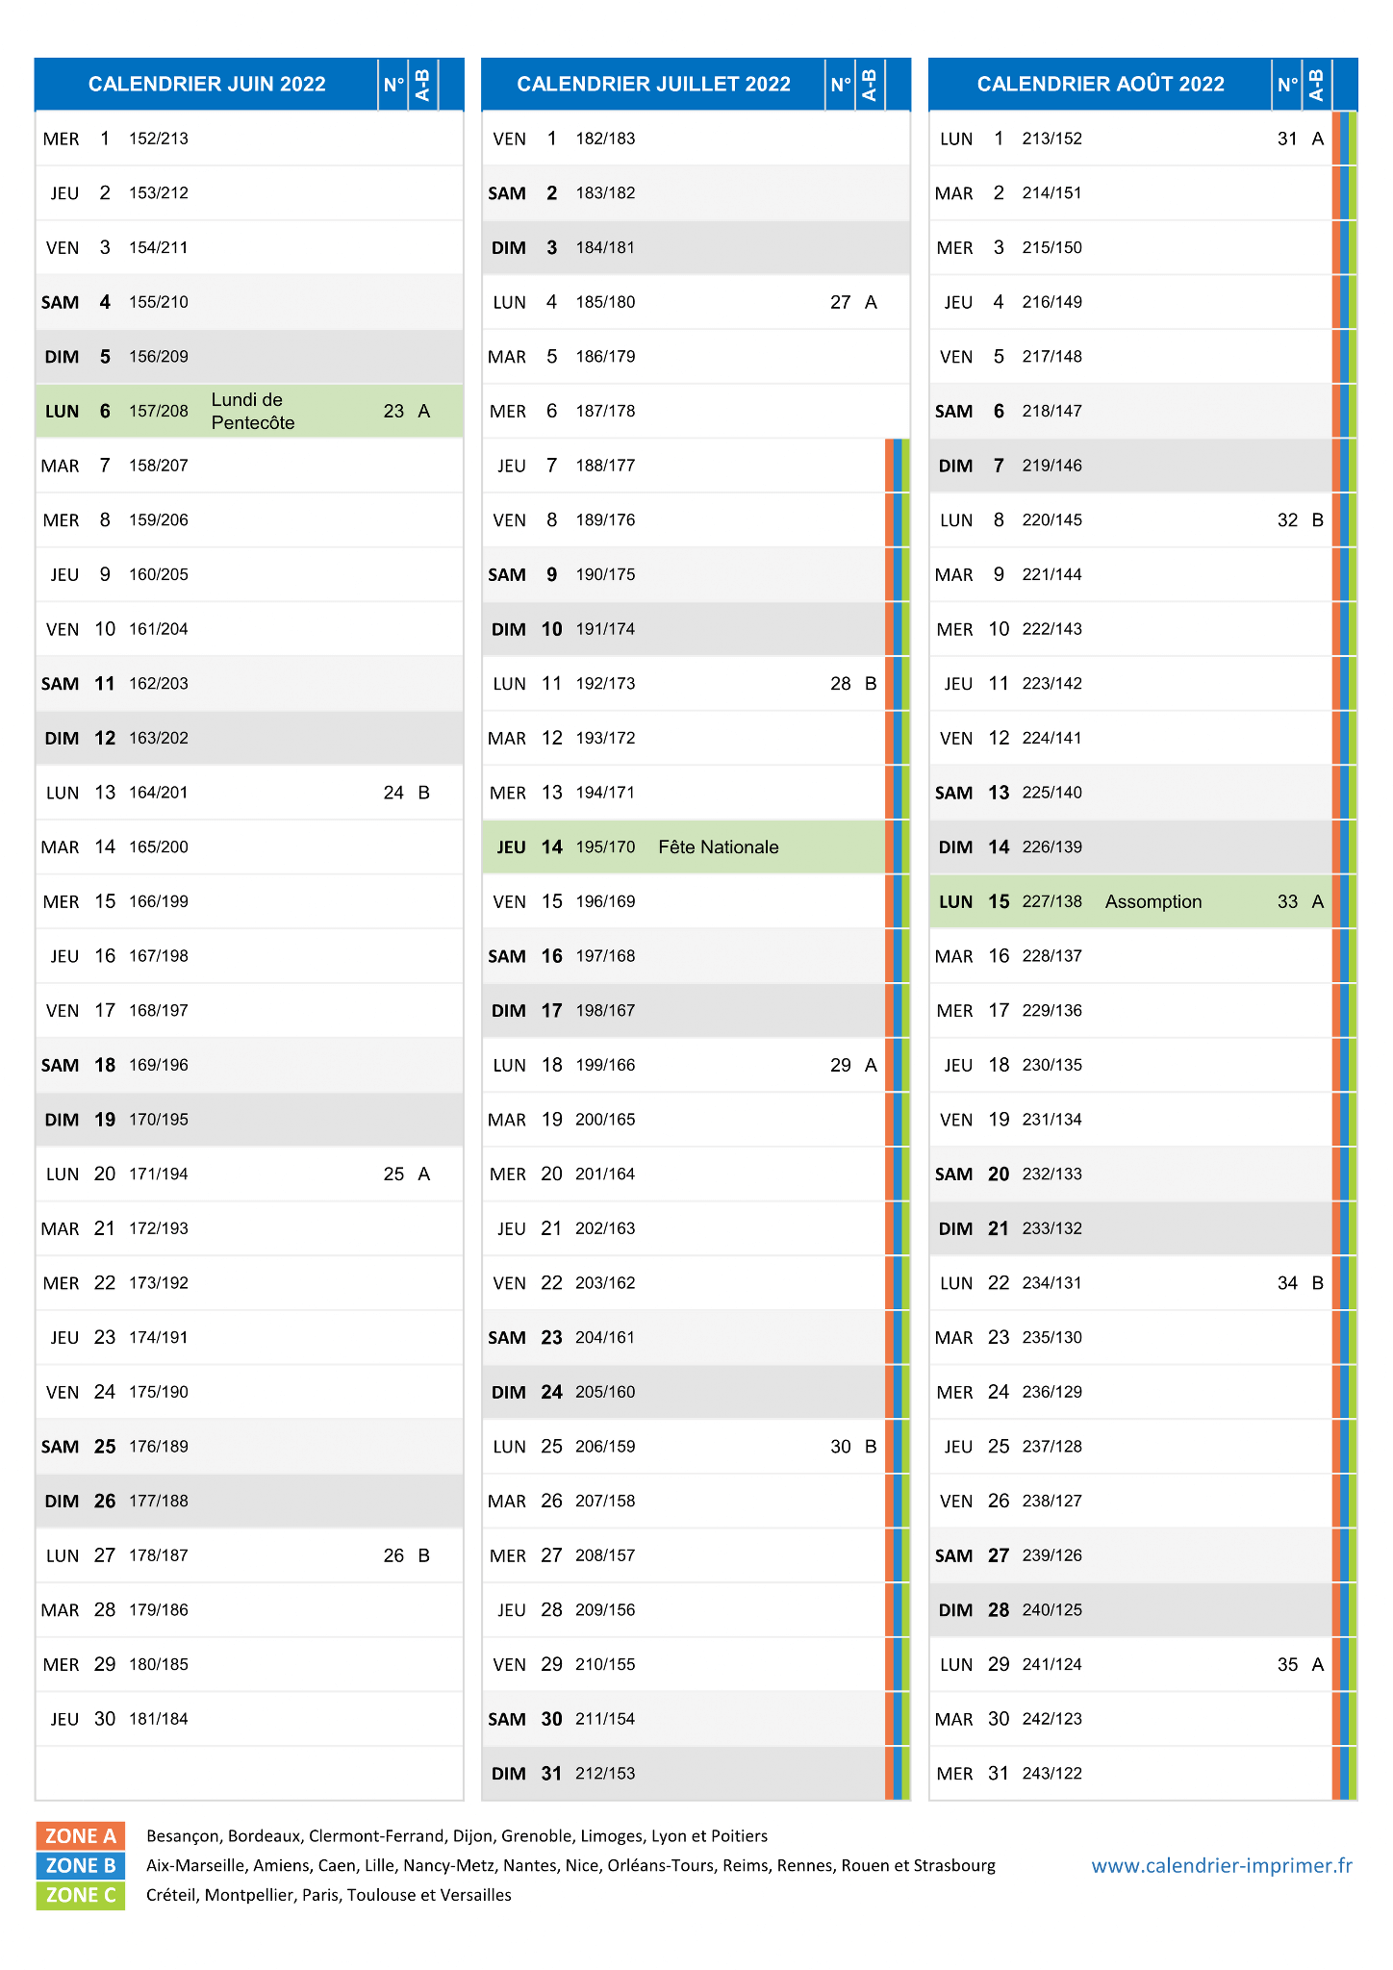This screenshot has height=1970, width=1393.
Task: Click the Zone A city list starting with Besançon
Action: tap(457, 1836)
